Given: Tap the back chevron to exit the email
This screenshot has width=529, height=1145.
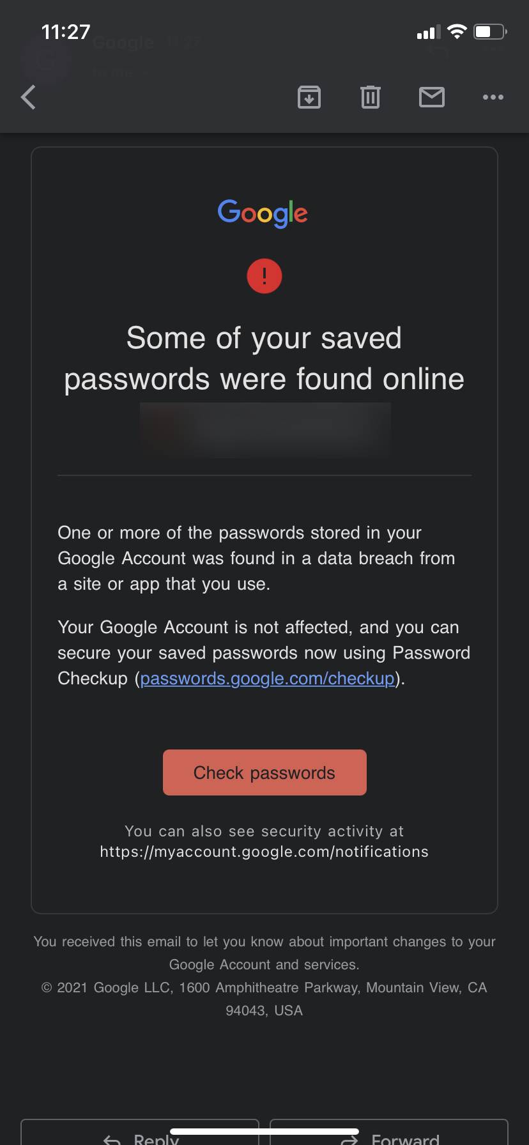Looking at the screenshot, I should click(x=28, y=97).
